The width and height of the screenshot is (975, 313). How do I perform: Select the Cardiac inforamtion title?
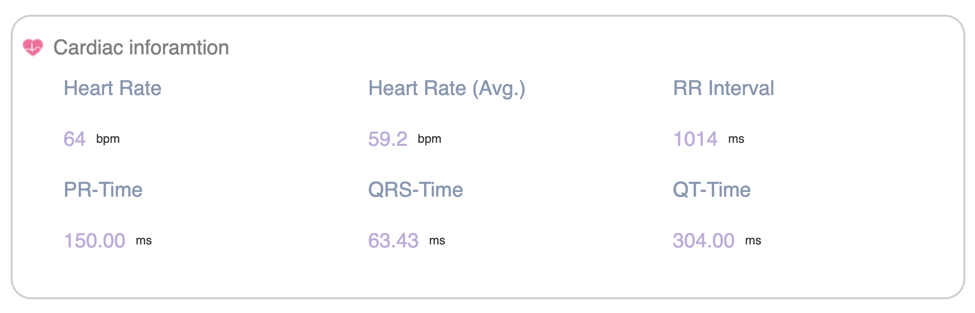tap(141, 47)
